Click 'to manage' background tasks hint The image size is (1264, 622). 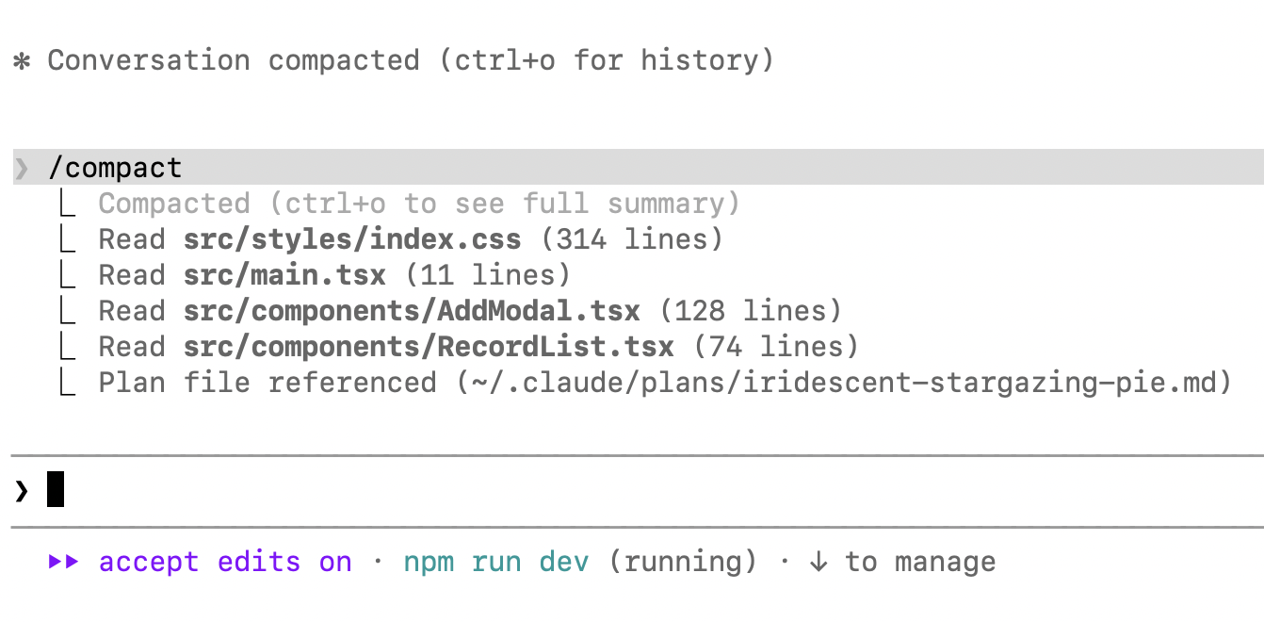[x=920, y=563]
